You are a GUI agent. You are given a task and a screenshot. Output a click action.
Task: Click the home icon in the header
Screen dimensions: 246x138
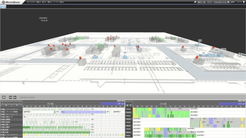[228, 2]
